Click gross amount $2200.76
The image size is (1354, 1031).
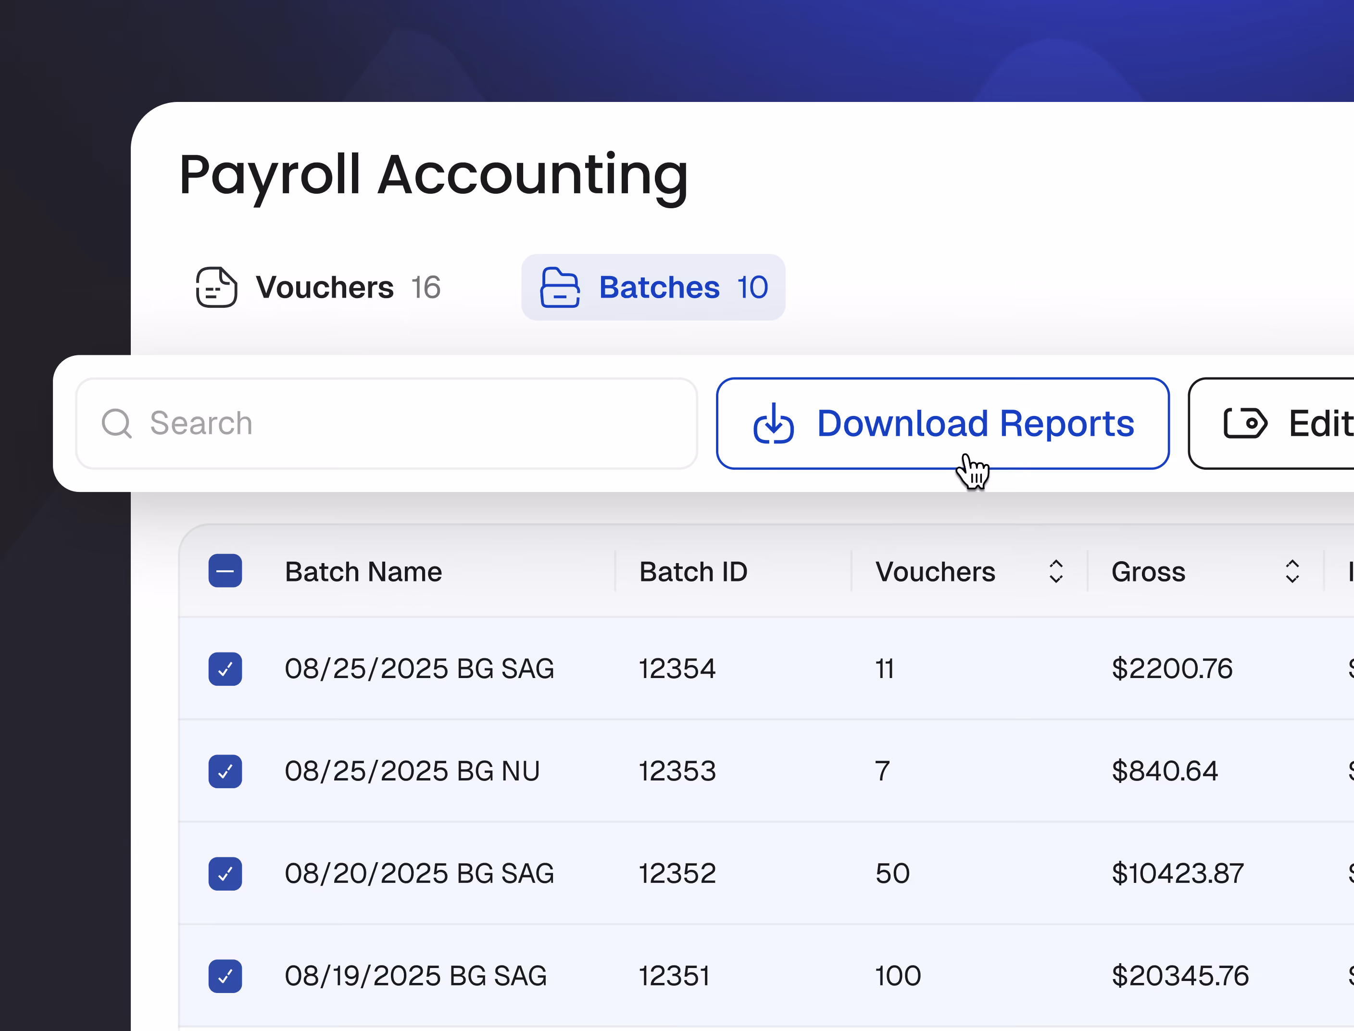point(1172,669)
